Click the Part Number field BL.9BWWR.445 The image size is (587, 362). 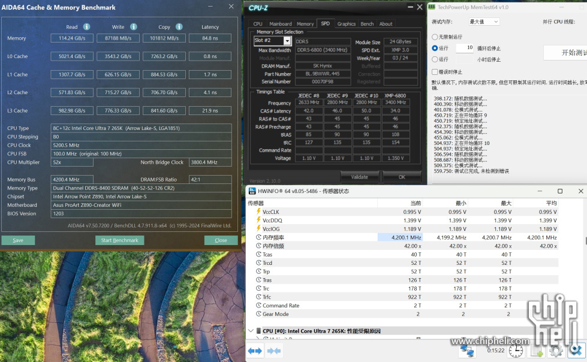click(323, 74)
